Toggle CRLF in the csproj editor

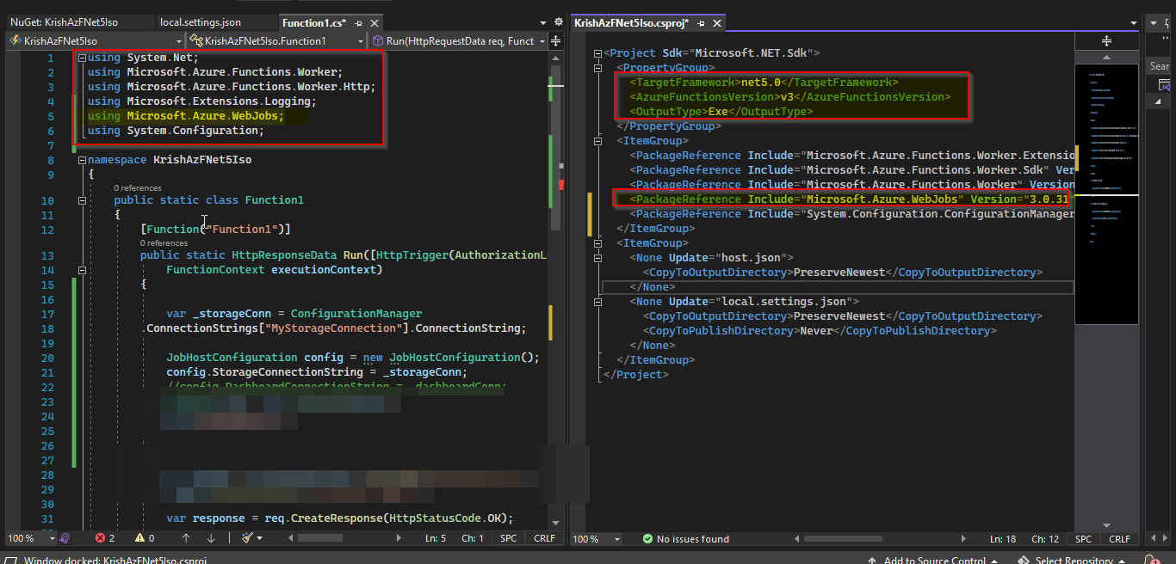point(1120,539)
